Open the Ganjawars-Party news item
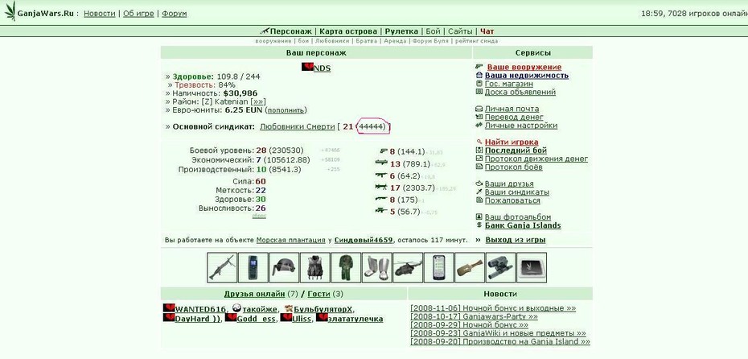This screenshot has width=748, height=359. 475,316
